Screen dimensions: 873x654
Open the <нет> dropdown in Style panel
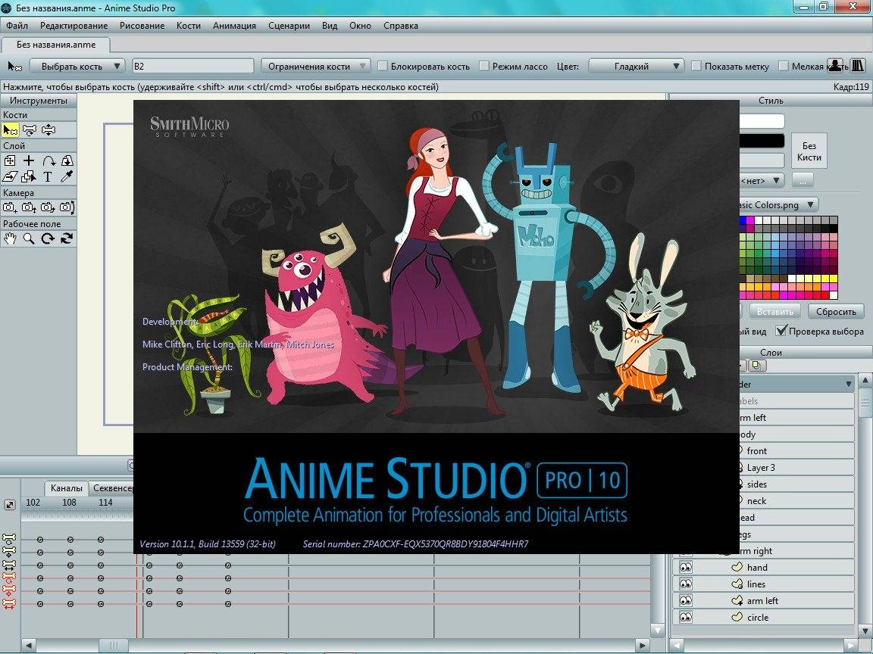(x=762, y=180)
